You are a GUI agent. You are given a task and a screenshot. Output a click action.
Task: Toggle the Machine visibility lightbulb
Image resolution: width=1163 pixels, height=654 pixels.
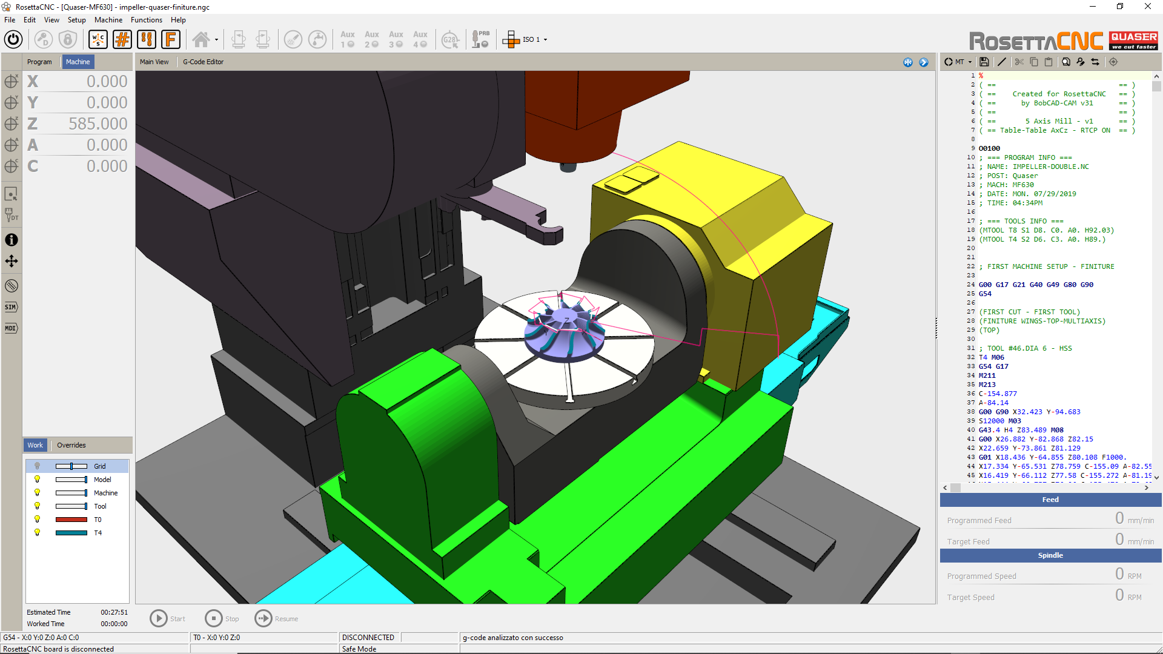point(37,493)
